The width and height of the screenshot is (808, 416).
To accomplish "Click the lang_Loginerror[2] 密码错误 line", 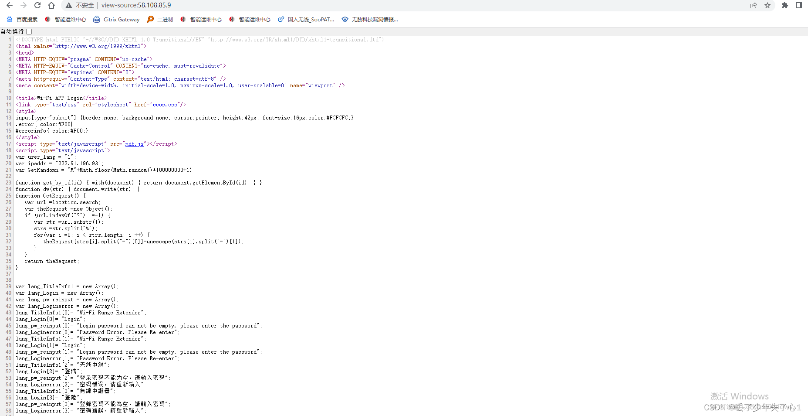I will pyautogui.click(x=80, y=385).
